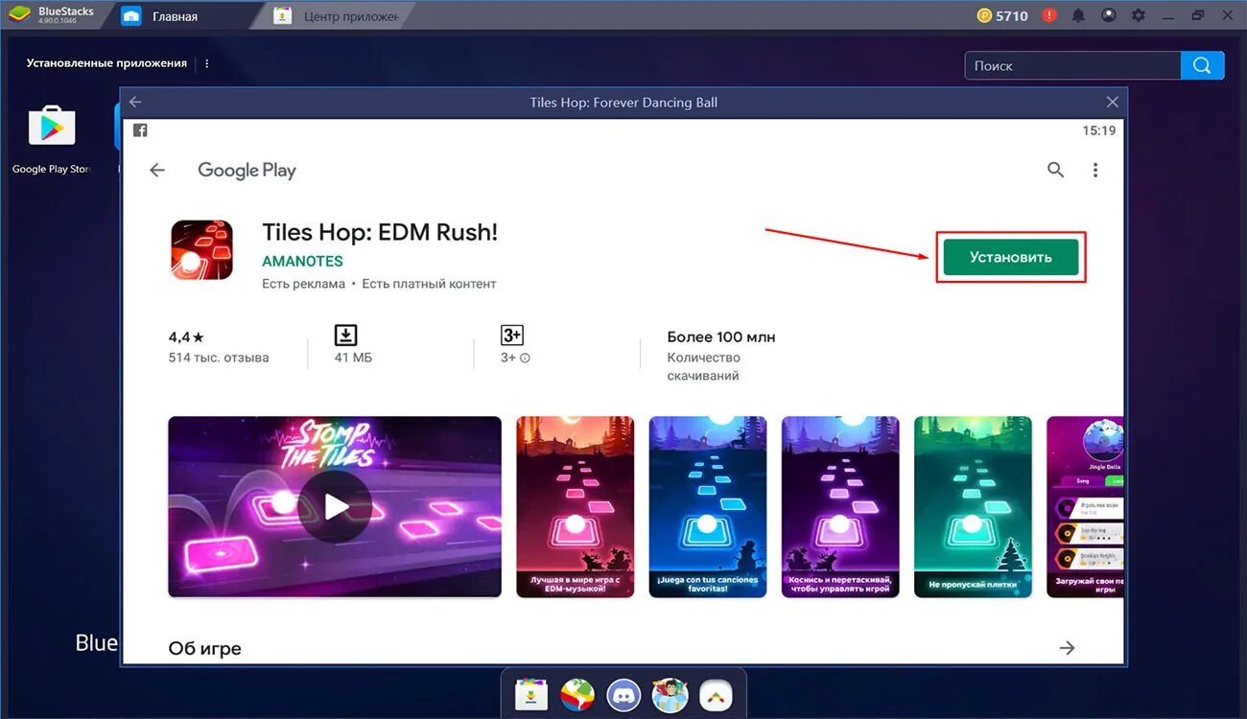This screenshot has height=719, width=1247.
Task: Play the Stomp the Tiles trailer video
Action: (335, 506)
